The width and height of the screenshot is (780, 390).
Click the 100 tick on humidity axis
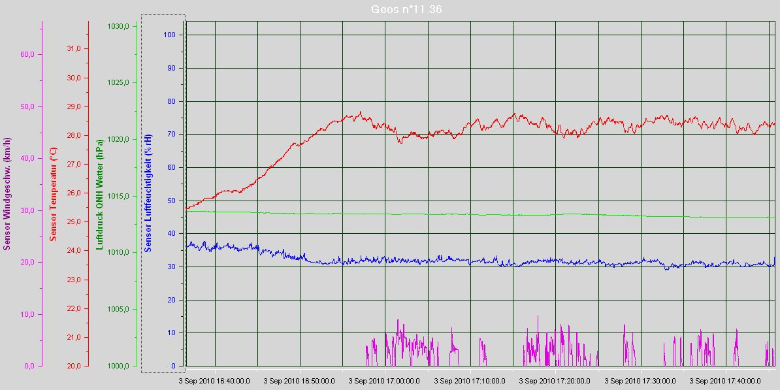(174, 35)
